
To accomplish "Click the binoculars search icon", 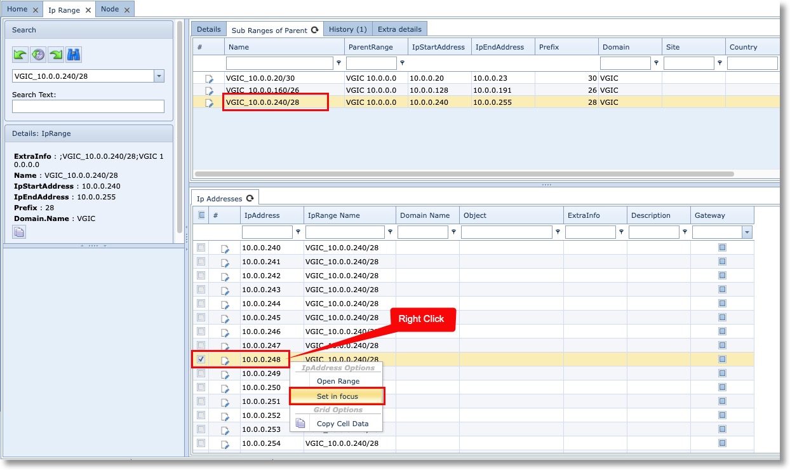I will coord(74,55).
